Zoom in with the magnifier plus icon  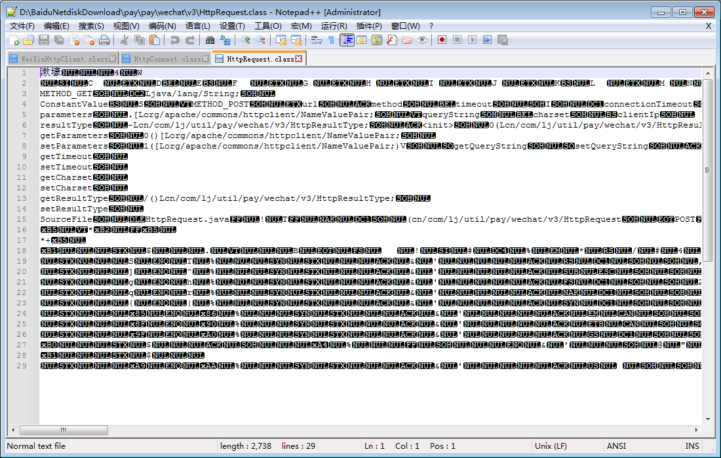click(x=246, y=41)
